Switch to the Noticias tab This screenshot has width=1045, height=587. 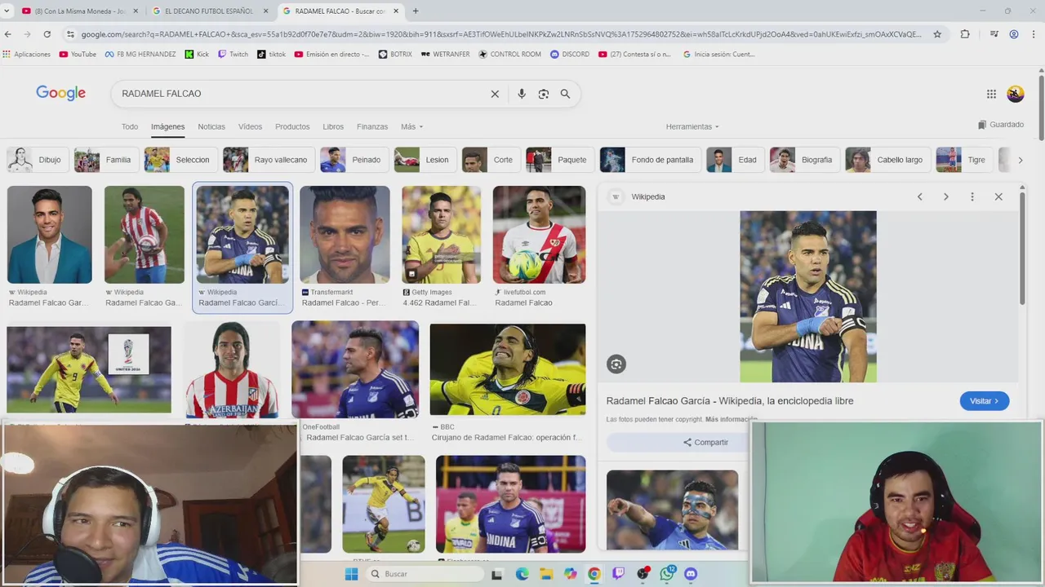[x=211, y=126]
